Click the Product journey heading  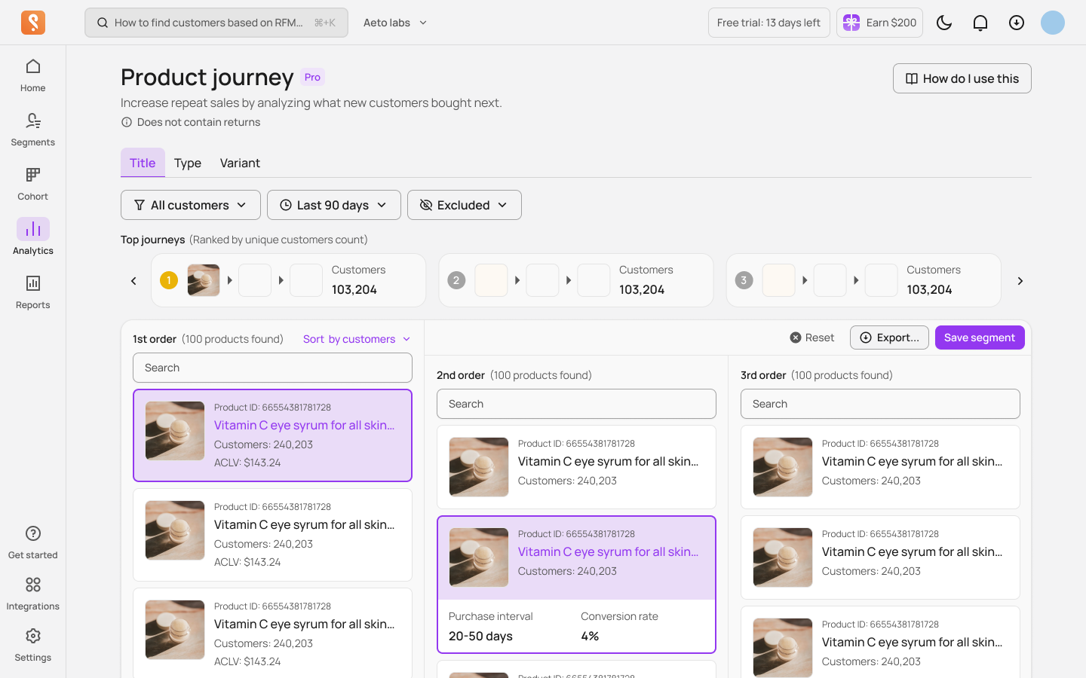click(207, 77)
